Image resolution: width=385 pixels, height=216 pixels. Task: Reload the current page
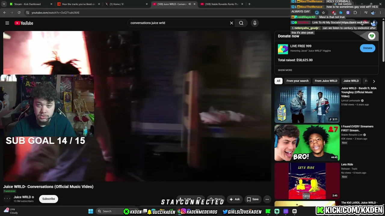[x=19, y=13]
